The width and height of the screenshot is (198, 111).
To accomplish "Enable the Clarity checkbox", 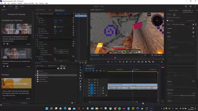I will tap(193, 36).
